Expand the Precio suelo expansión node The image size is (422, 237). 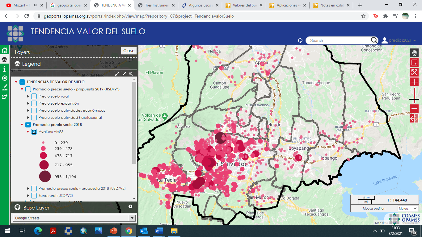click(28, 103)
